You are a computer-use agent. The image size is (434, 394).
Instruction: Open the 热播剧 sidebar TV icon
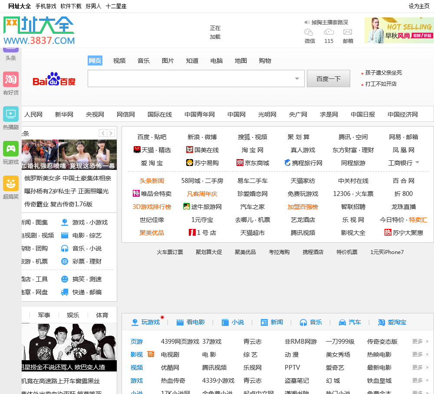pos(11,114)
